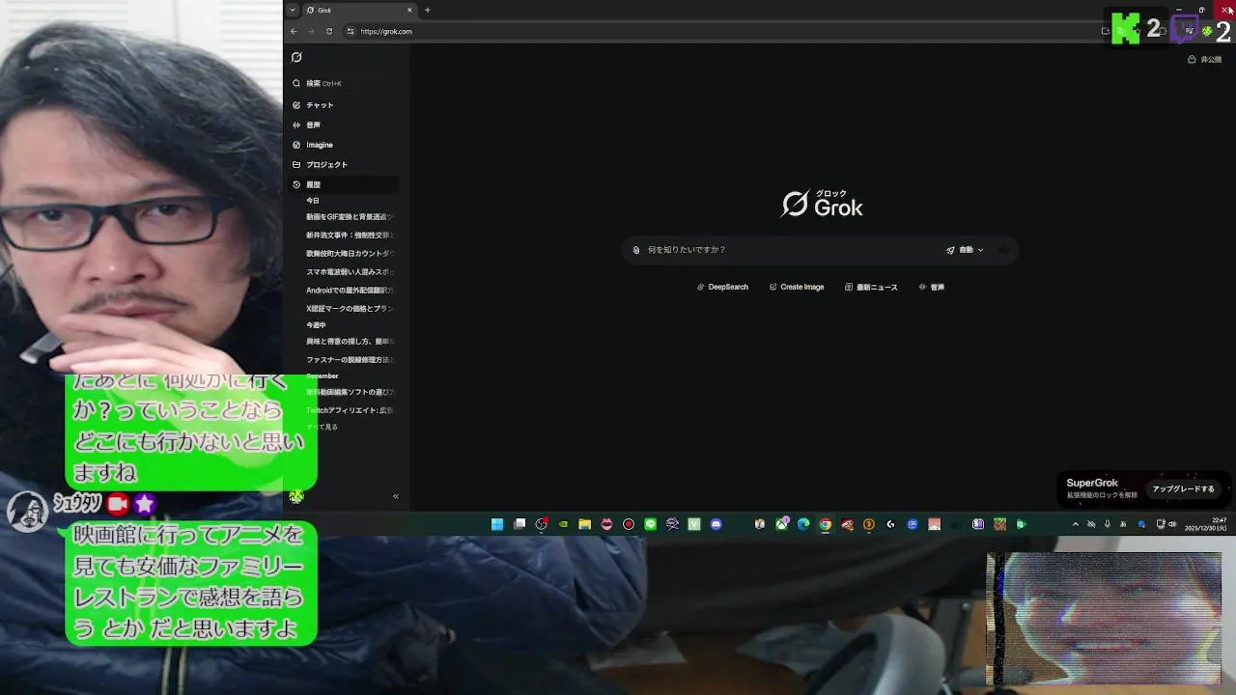
Task: Click the NVIDIA icon in the taskbar
Action: click(x=563, y=524)
